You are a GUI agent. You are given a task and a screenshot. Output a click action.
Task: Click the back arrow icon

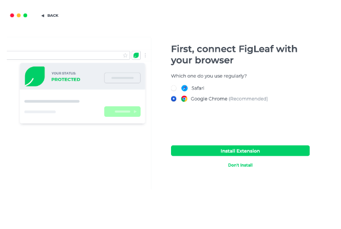[43, 16]
